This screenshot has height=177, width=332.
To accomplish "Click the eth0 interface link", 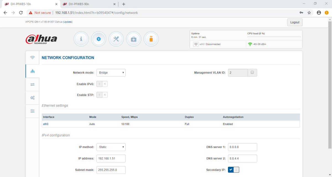I will 46,124.
